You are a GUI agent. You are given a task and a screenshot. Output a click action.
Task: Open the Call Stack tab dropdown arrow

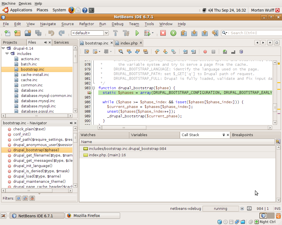[224, 135]
